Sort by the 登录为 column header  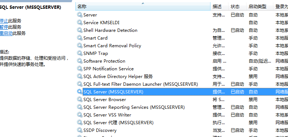[x=281, y=7]
